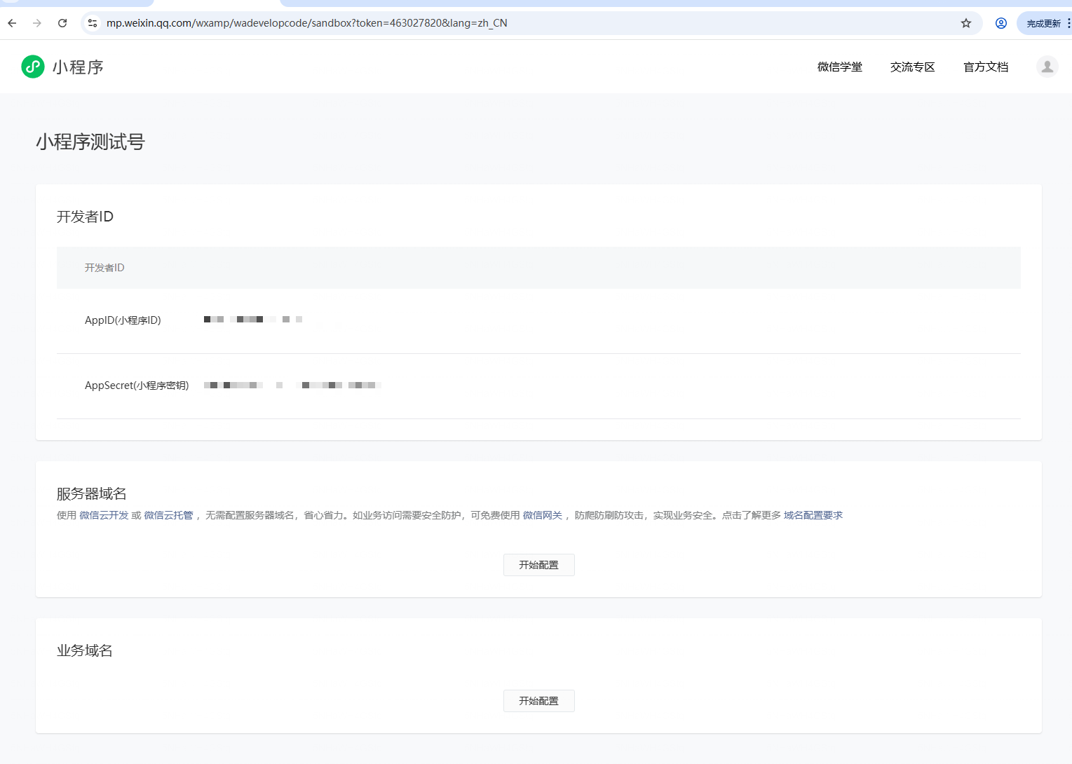The width and height of the screenshot is (1072, 764).
Task: Click the 小程序测试号 page heading
Action: 90,142
